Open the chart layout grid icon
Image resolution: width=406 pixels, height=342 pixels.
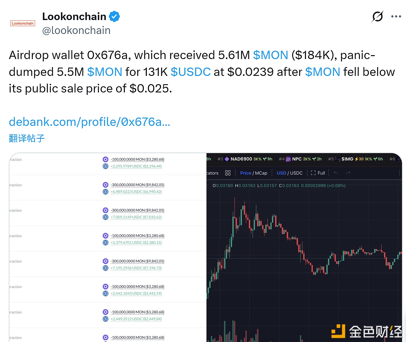click(228, 173)
